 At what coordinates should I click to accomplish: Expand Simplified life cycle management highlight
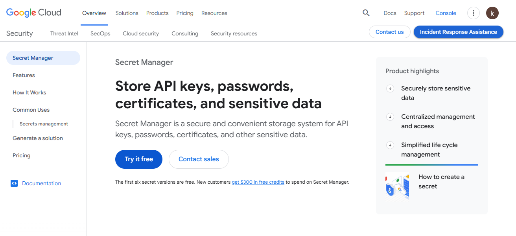390,145
